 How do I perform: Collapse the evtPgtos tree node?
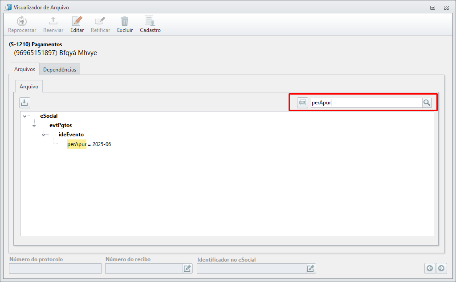(34, 126)
